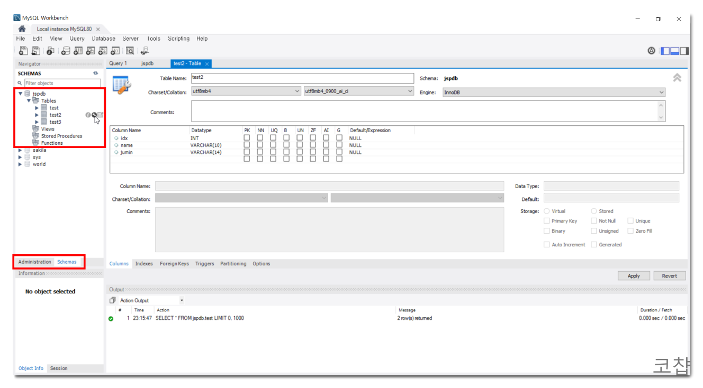The height and width of the screenshot is (388, 703).
Task: Switch to the Indexes tab
Action: 144,263
